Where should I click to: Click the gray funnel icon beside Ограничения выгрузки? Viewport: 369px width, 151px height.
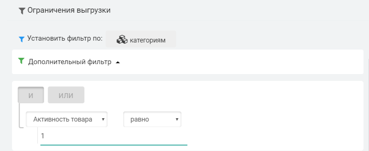22,11
